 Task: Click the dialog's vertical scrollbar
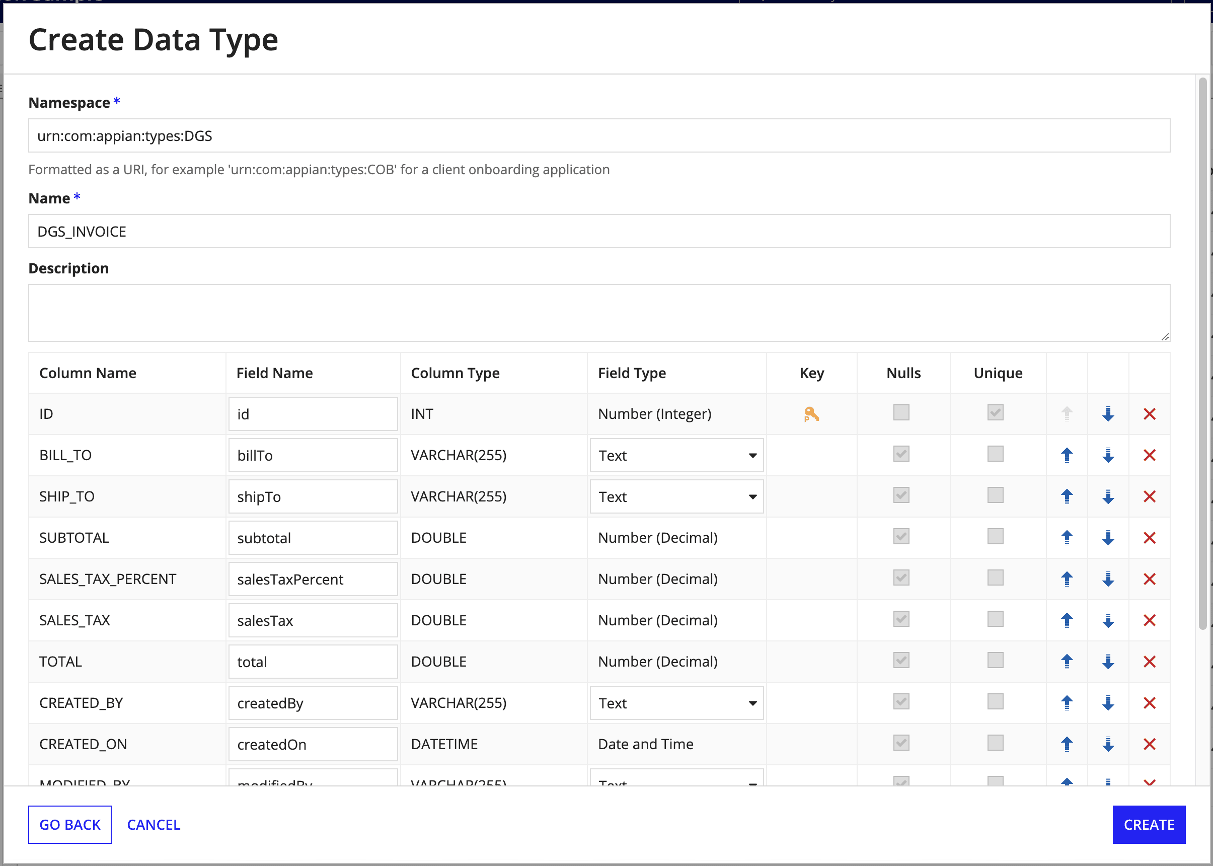pos(1202,352)
